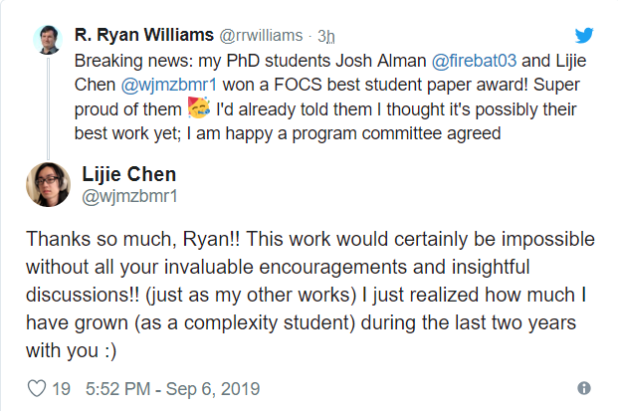Open Lijie Chen's profile picture
This screenshot has height=411, width=618.
(48, 184)
